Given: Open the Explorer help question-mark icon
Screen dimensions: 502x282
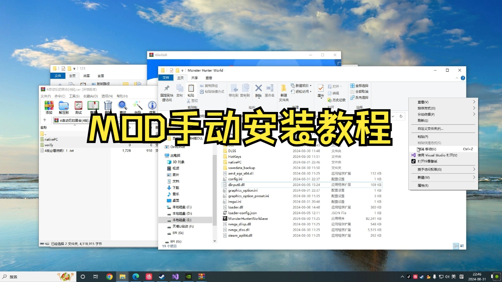Looking at the screenshot, I should coord(463,78).
